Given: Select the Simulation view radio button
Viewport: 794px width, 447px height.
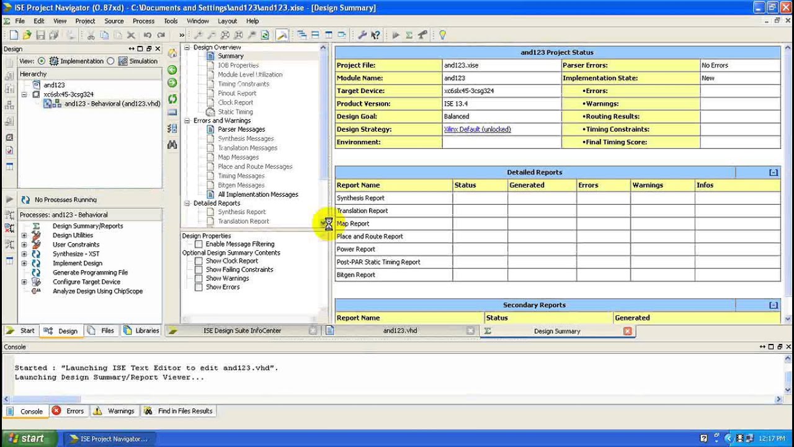Looking at the screenshot, I should (110, 61).
